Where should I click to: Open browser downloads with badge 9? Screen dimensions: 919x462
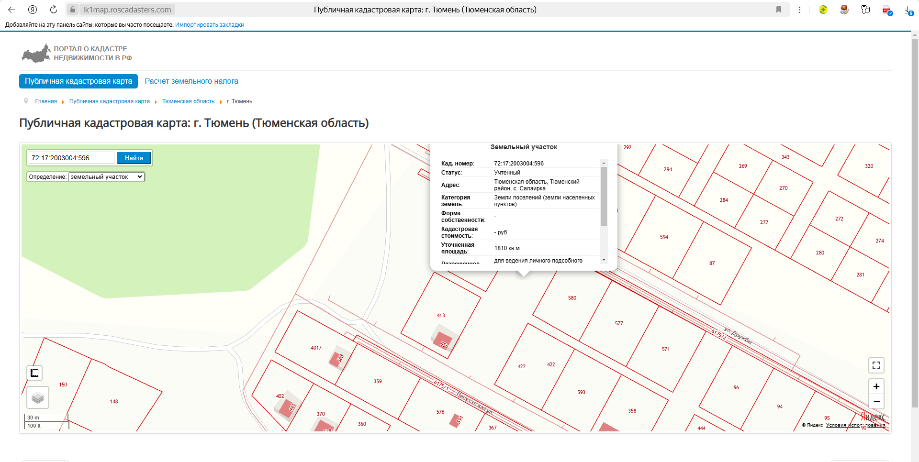(908, 10)
